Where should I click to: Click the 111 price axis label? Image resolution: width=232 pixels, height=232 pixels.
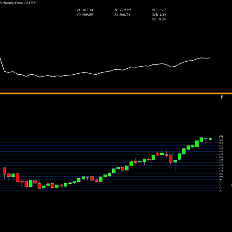coord(221,171)
